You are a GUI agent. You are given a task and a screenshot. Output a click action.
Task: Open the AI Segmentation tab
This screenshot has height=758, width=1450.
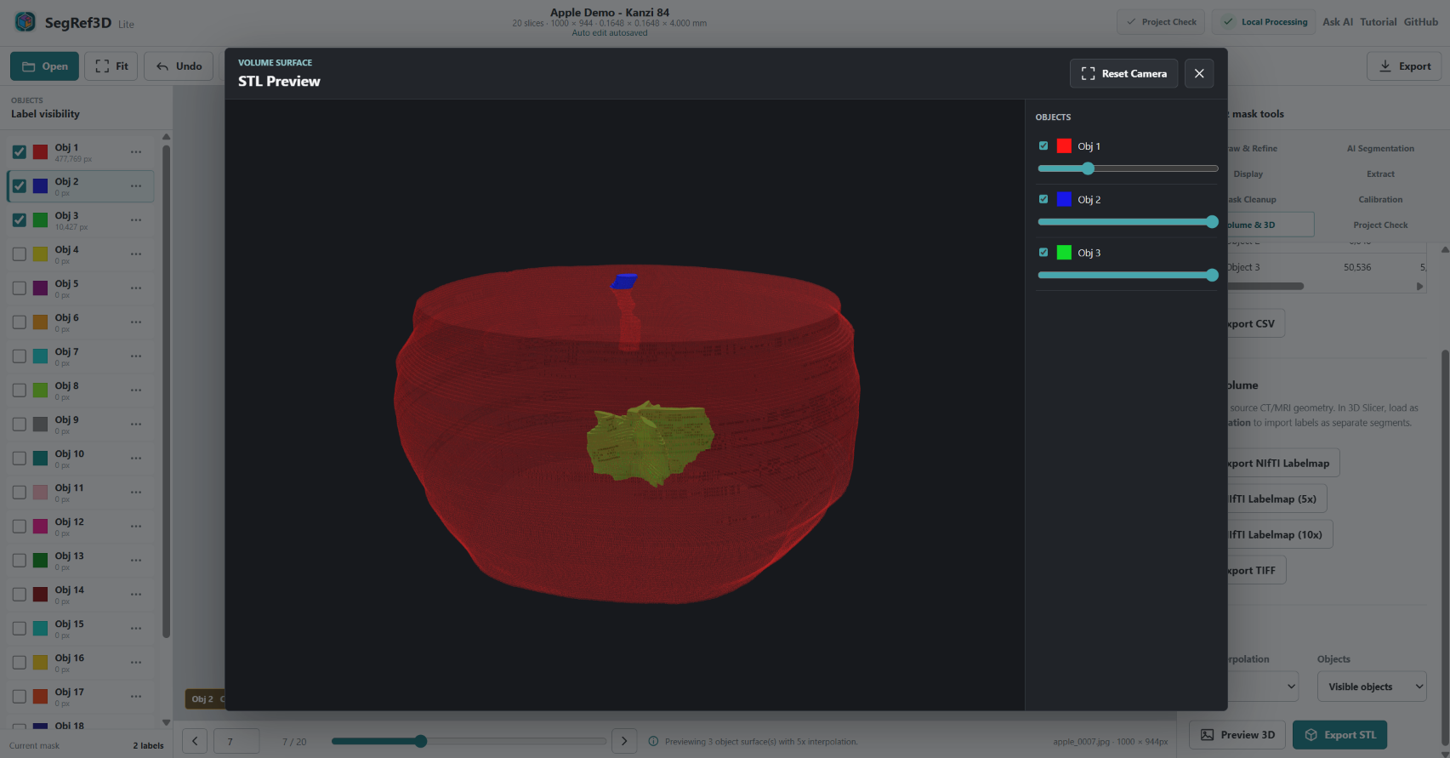pyautogui.click(x=1380, y=149)
